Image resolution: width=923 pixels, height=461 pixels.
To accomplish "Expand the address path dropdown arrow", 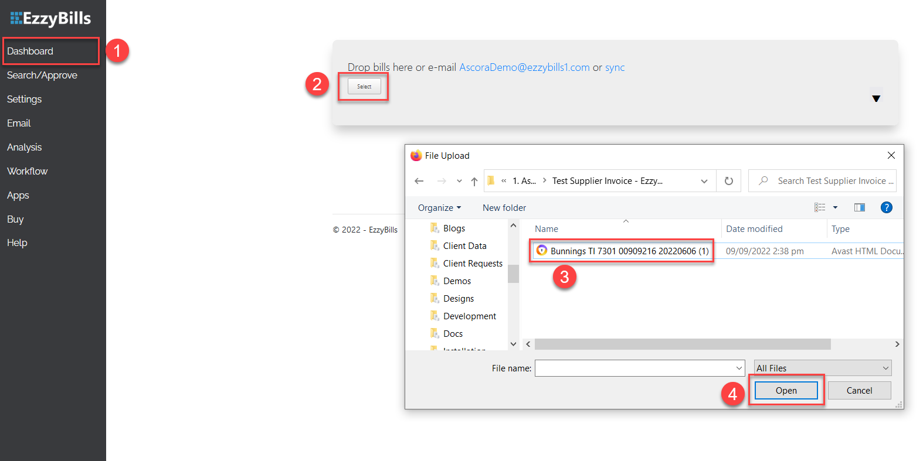I will pos(704,181).
